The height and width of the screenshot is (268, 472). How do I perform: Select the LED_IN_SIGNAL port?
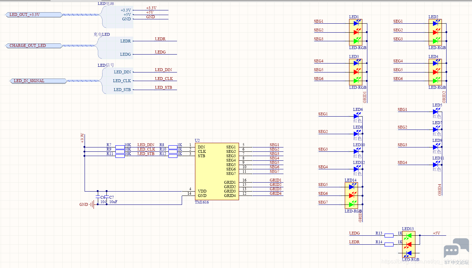38,81
